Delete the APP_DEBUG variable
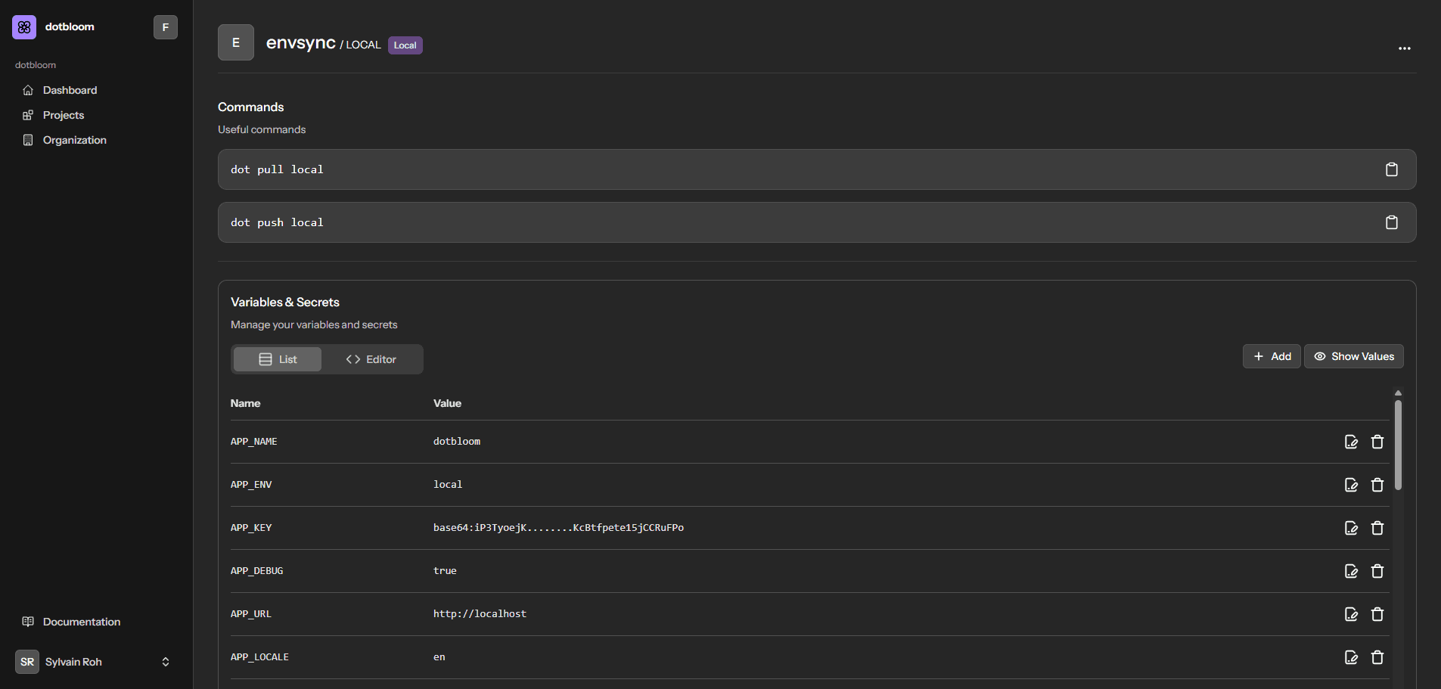This screenshot has height=689, width=1441. coord(1377,571)
